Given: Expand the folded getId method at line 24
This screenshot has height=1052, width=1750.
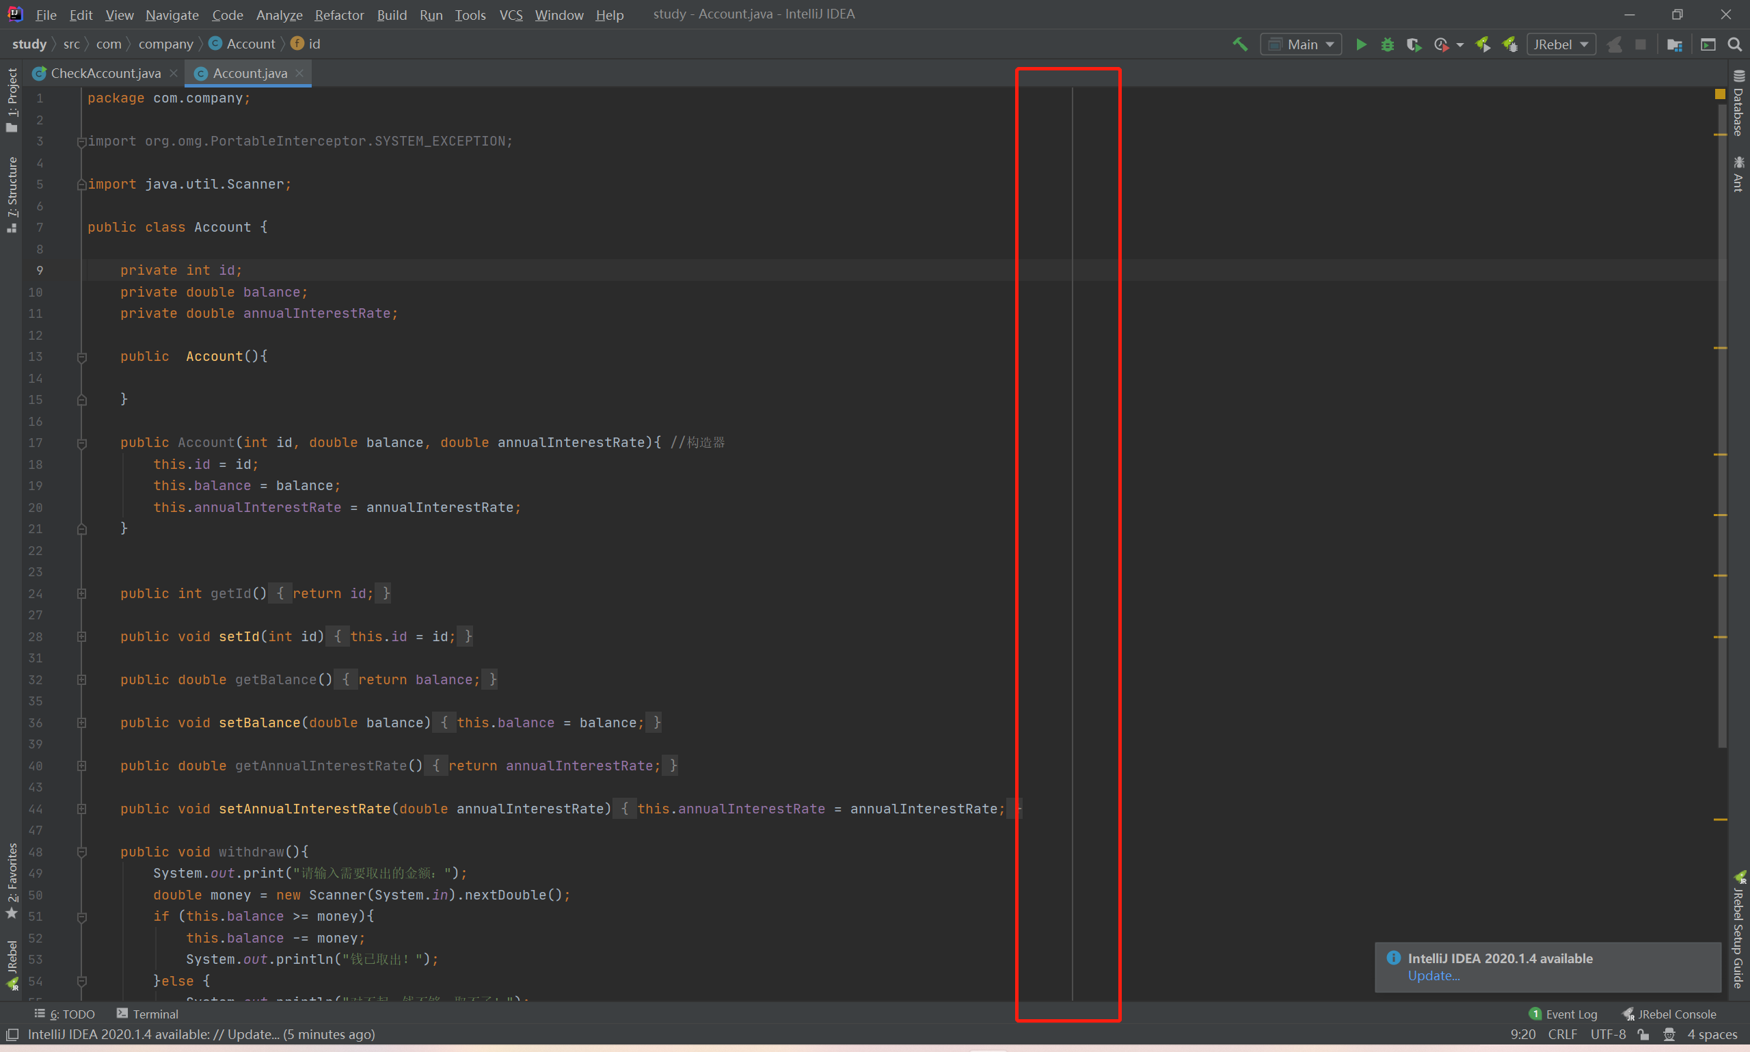Looking at the screenshot, I should click(81, 593).
